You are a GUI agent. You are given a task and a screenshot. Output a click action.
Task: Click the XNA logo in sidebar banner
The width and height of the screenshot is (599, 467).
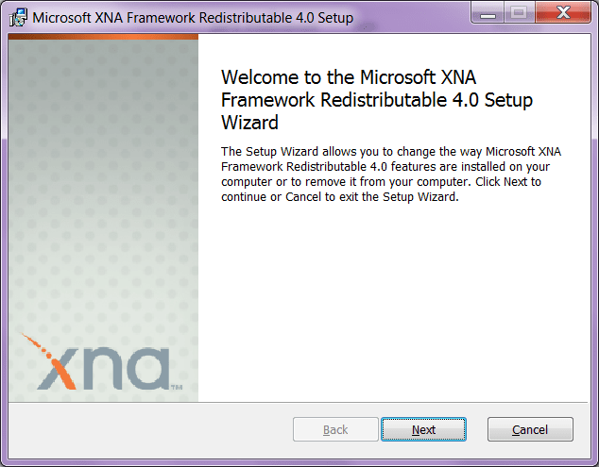pos(102,362)
